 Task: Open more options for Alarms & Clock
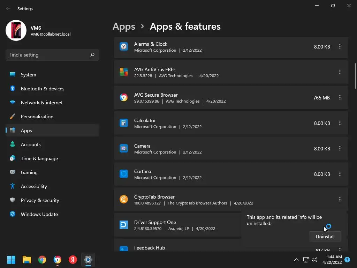340,46
